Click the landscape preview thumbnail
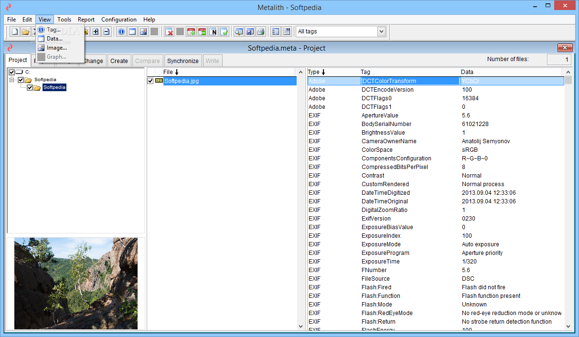Screen dimensions: 579x337 click(76, 284)
